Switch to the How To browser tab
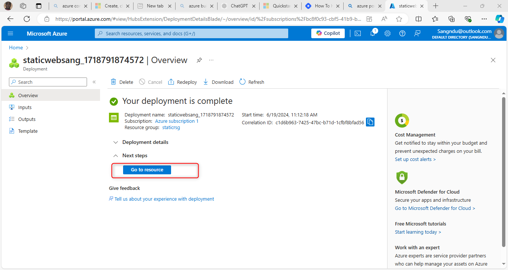The image size is (508, 270). [322, 6]
